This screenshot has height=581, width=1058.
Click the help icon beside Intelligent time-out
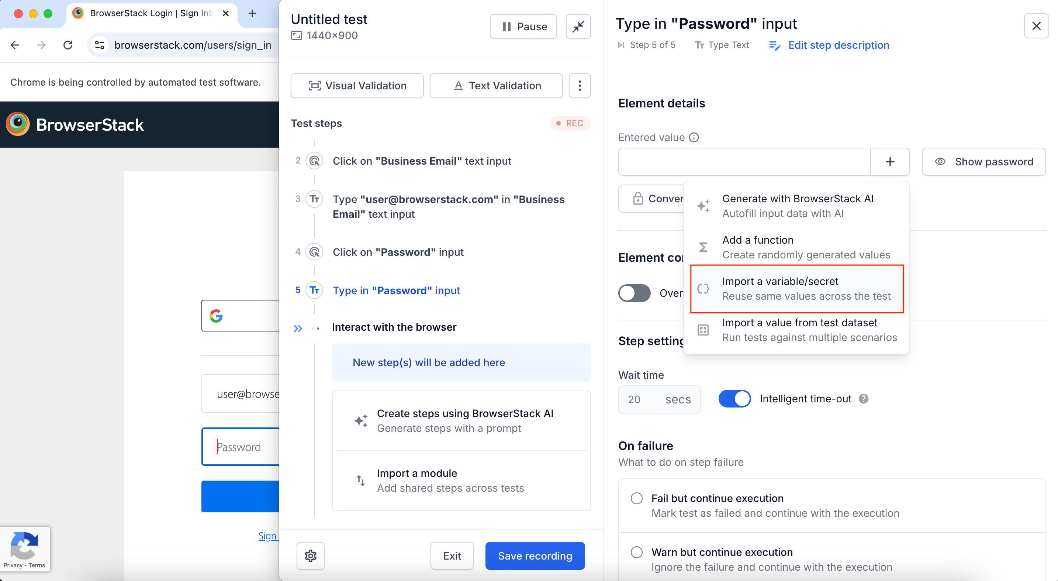863,399
